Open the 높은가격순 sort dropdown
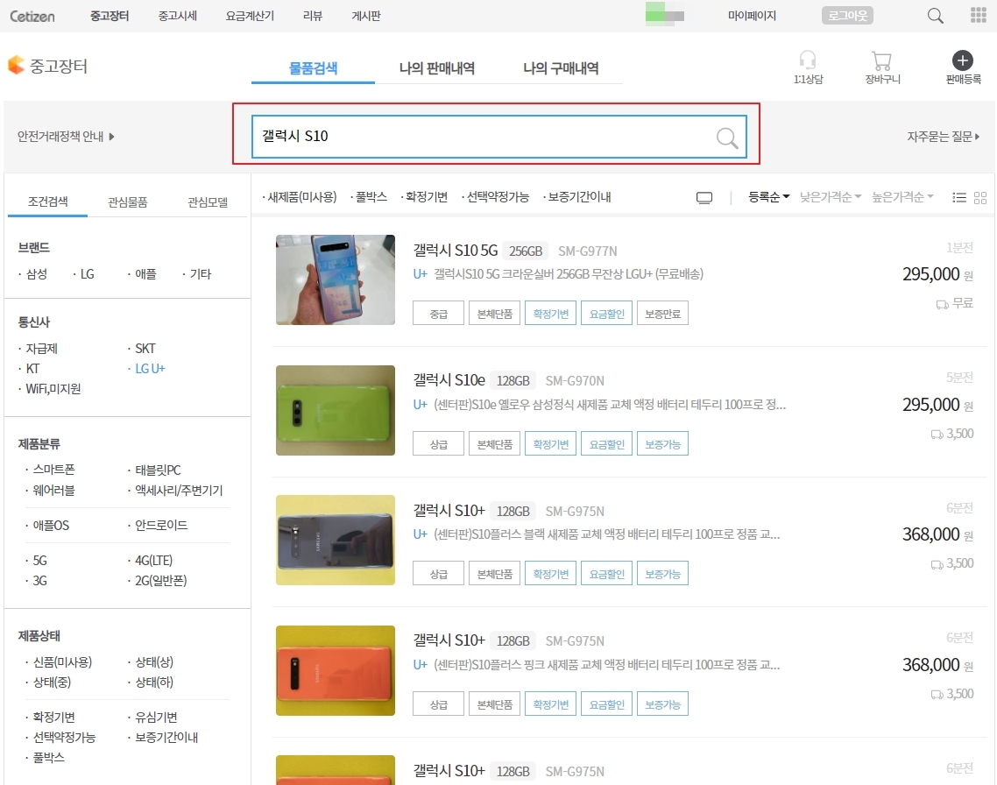This screenshot has width=997, height=785. [902, 197]
